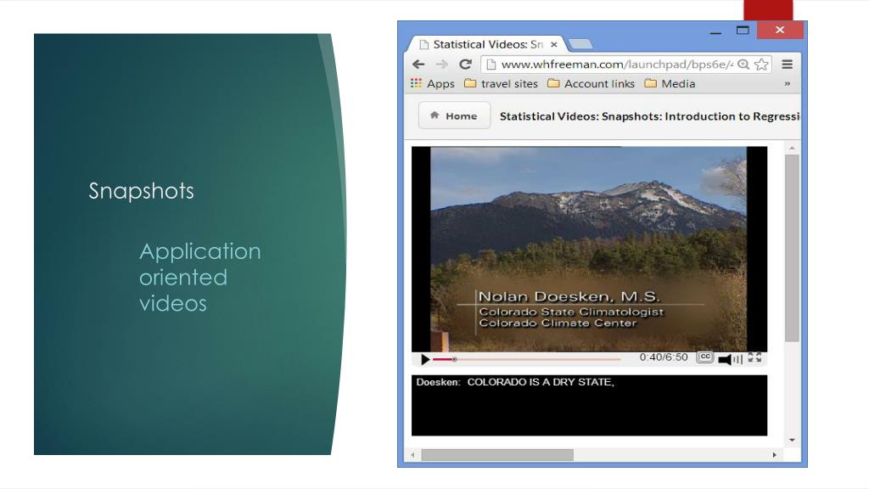Reload the page with the refresh icon
869x489 pixels.
coord(466,65)
